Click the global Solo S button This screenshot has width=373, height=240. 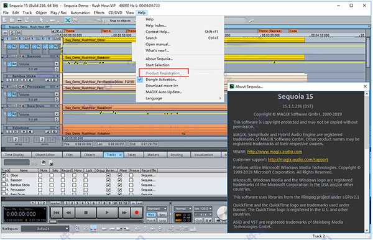point(12,33)
